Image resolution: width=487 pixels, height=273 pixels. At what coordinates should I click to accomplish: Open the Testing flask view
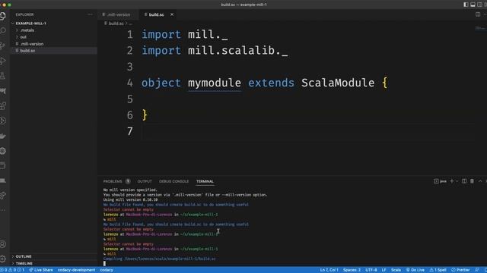coord(3,76)
